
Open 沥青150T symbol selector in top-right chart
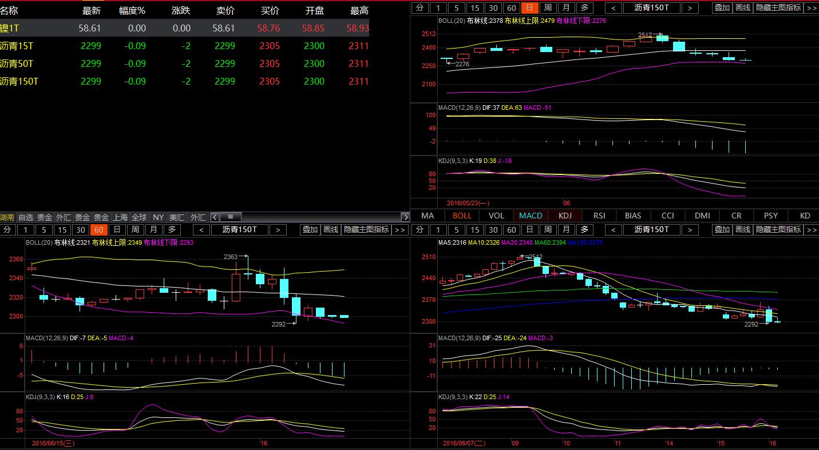tap(651, 7)
